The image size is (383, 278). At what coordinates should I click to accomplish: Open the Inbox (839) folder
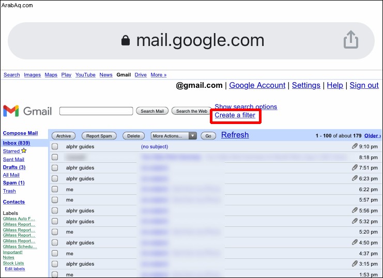click(x=17, y=143)
